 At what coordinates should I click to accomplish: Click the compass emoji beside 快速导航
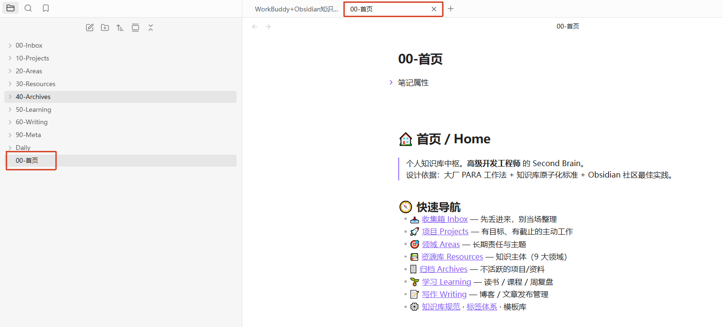(x=405, y=207)
